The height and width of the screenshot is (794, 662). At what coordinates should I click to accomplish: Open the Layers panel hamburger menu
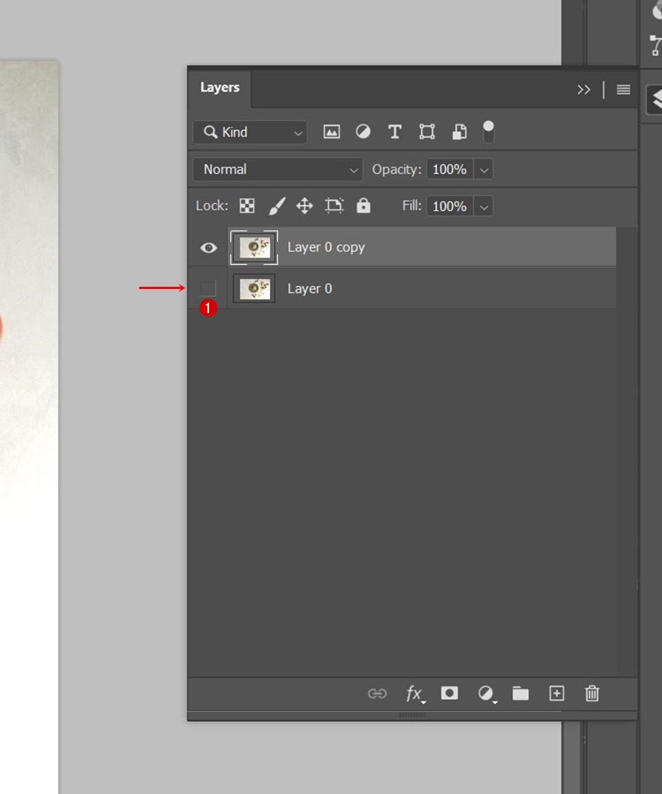point(623,90)
